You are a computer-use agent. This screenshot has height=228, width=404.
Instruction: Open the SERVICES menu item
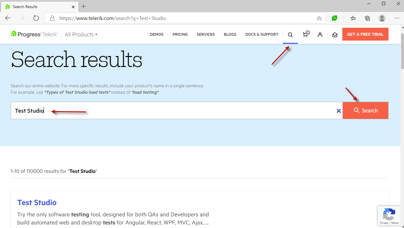click(x=206, y=34)
